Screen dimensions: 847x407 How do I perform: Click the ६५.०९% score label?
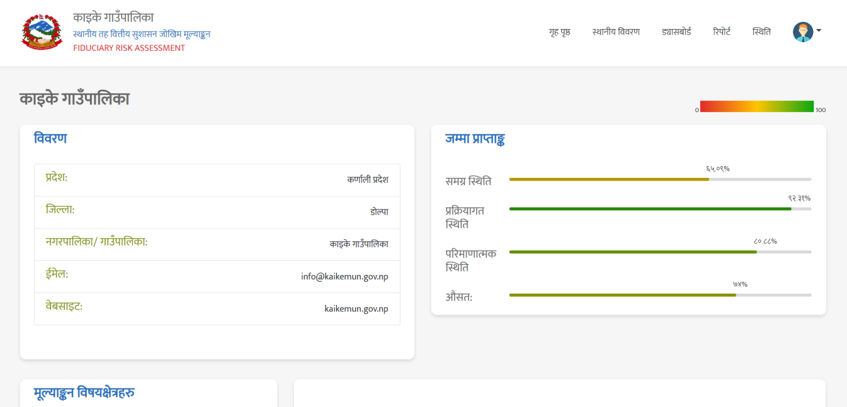point(718,168)
